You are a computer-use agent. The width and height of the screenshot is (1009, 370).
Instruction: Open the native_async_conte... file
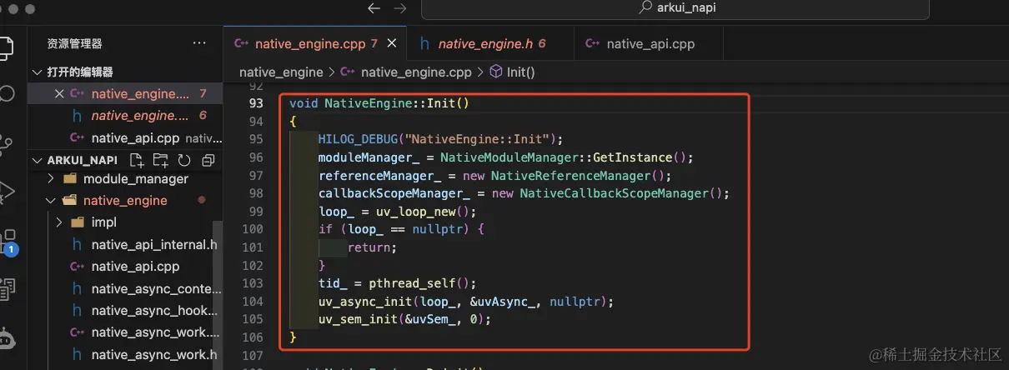click(x=125, y=288)
